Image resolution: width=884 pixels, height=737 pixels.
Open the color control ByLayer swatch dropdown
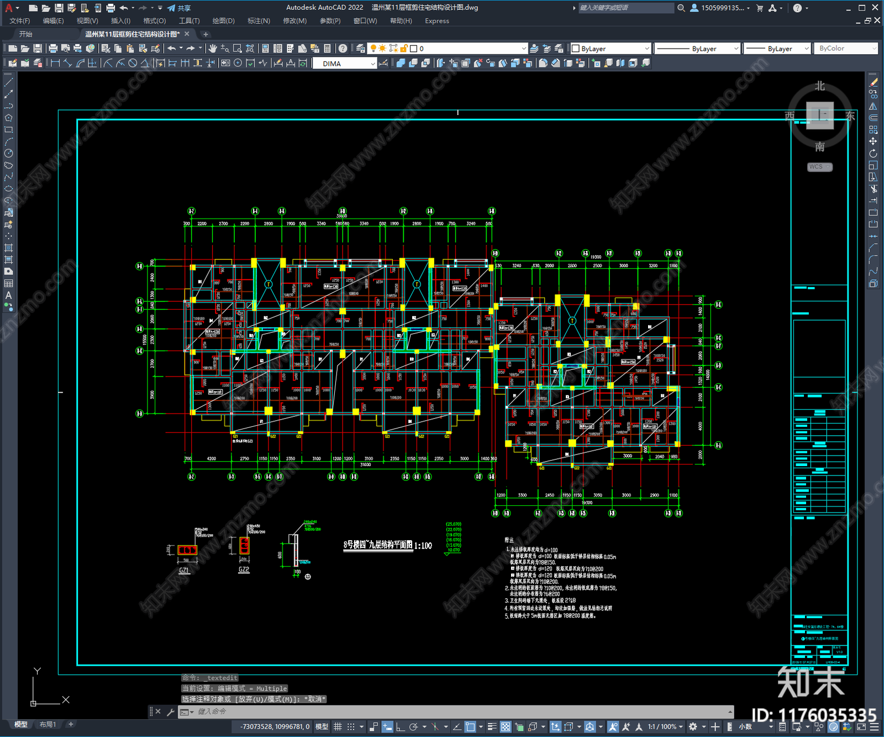[611, 49]
